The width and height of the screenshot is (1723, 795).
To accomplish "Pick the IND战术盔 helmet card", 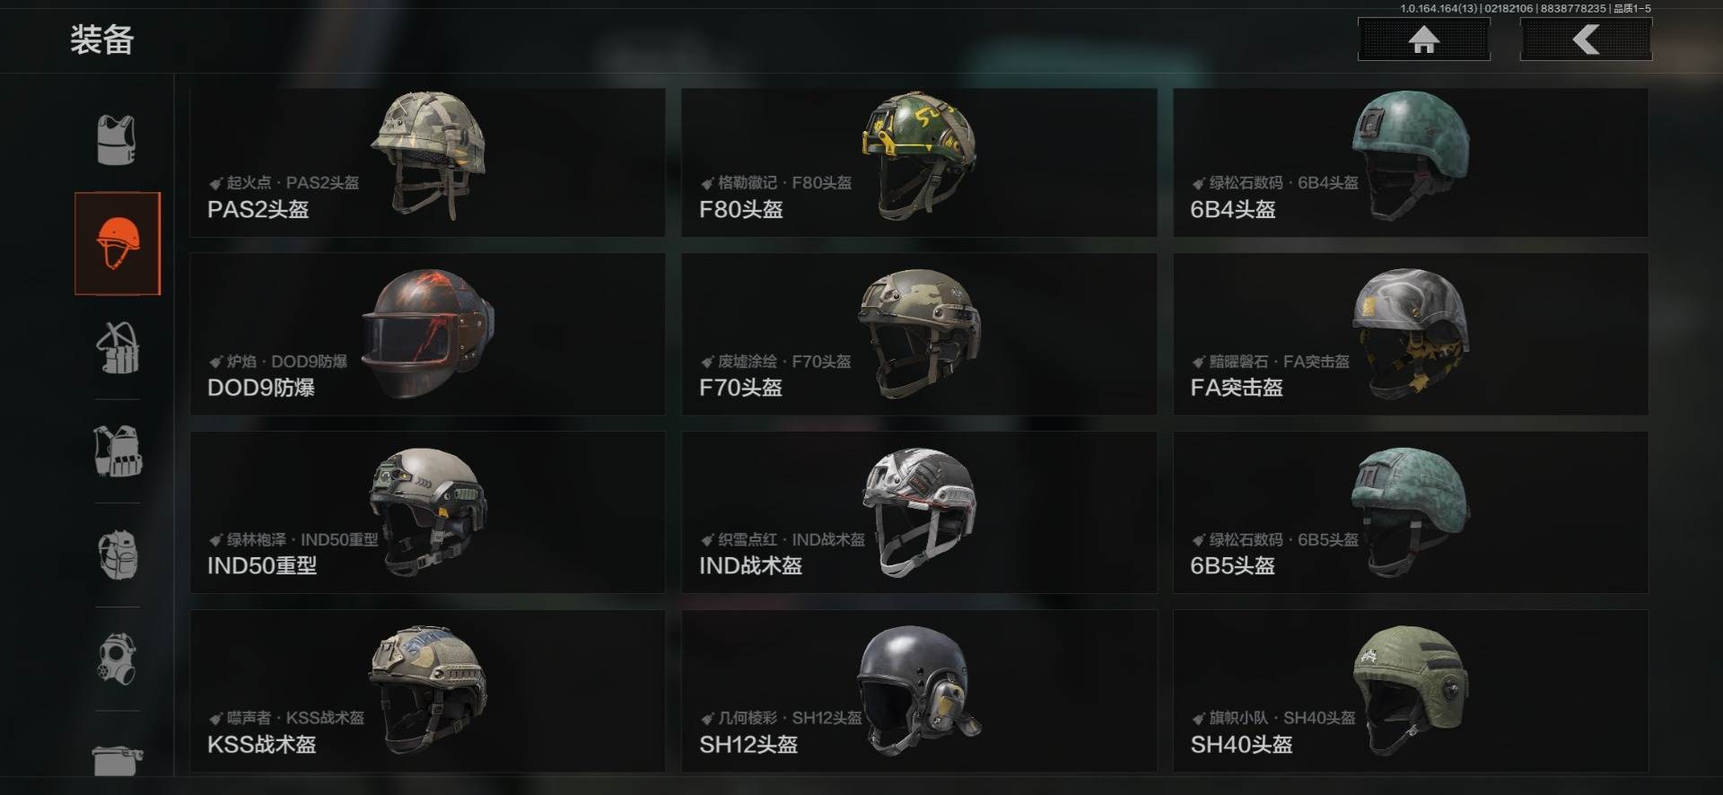I will (x=919, y=512).
